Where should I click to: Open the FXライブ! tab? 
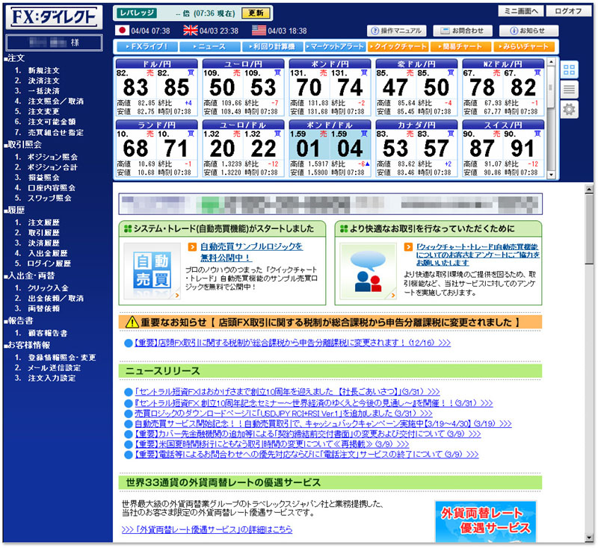(147, 46)
